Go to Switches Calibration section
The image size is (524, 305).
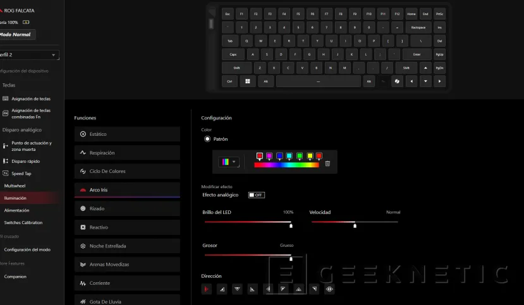pos(22,222)
